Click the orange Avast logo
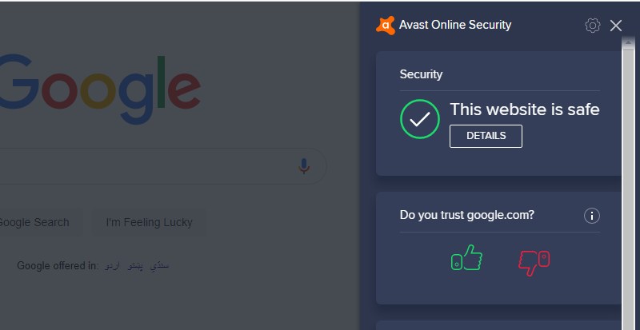Screen dimensions: 640x330 coord(386,26)
